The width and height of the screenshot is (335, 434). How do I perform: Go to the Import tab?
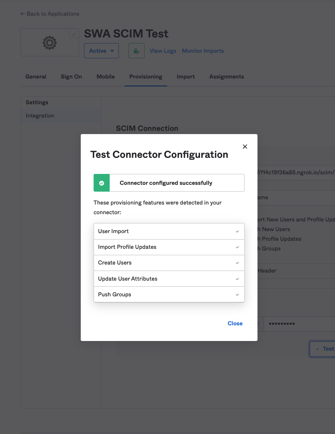coord(186,76)
